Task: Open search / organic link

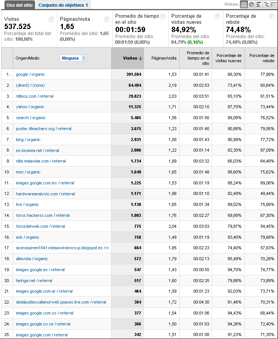Action: [x=31, y=118]
